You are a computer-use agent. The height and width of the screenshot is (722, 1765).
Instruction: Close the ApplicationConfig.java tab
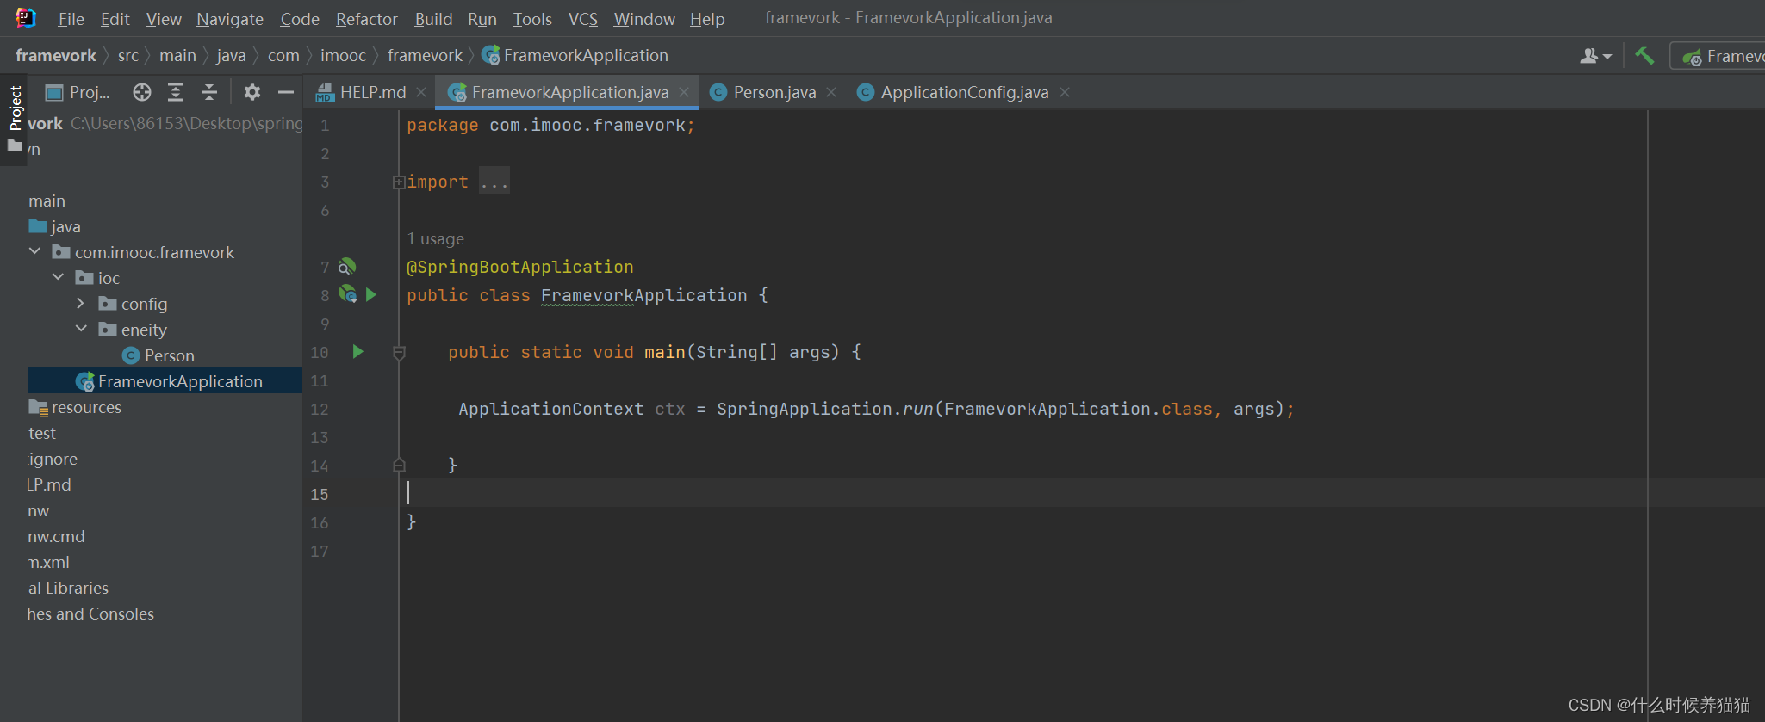[x=1065, y=92]
